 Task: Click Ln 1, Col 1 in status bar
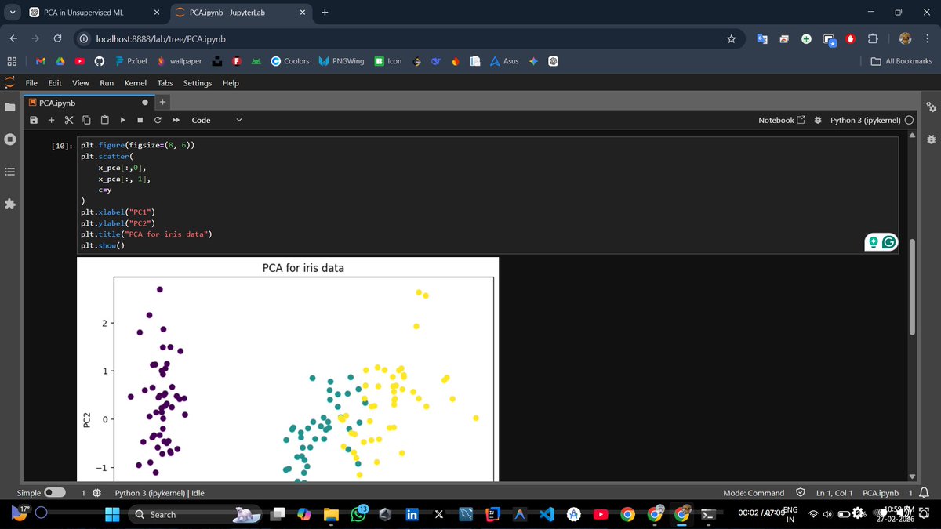pyautogui.click(x=834, y=493)
